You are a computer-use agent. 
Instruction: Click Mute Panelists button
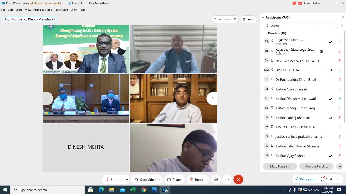point(280,166)
